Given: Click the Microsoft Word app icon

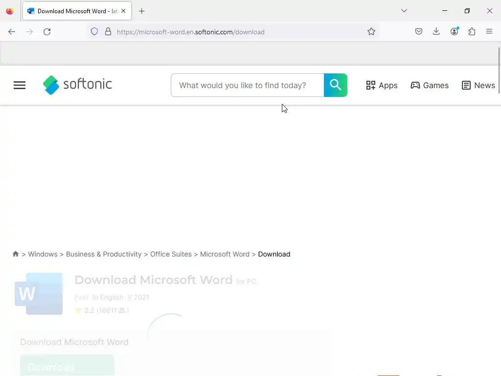Looking at the screenshot, I should coord(39,294).
